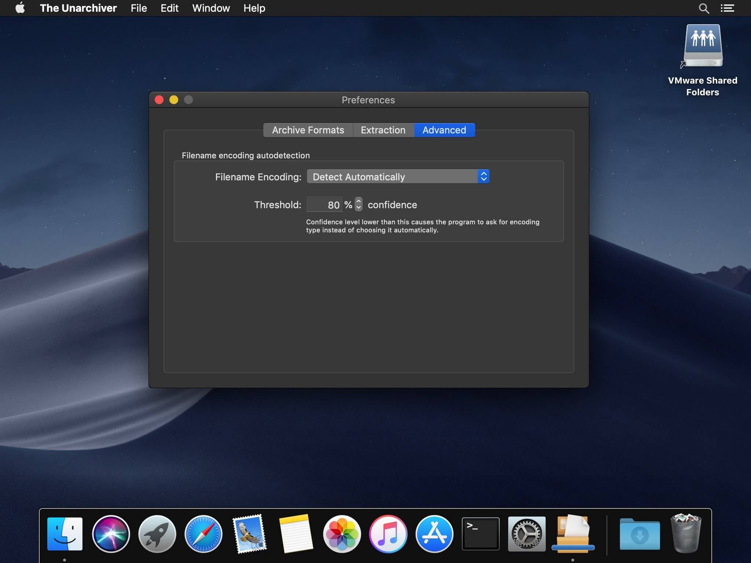The height and width of the screenshot is (563, 751).
Task: Switch to the Archive Formats tab
Action: pos(308,130)
